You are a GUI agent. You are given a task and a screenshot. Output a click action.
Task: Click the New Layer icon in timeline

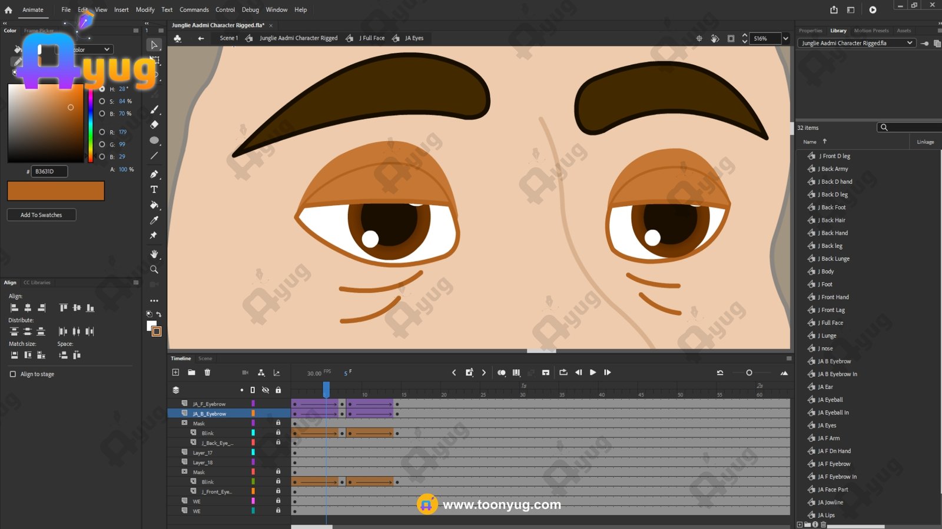[175, 373]
